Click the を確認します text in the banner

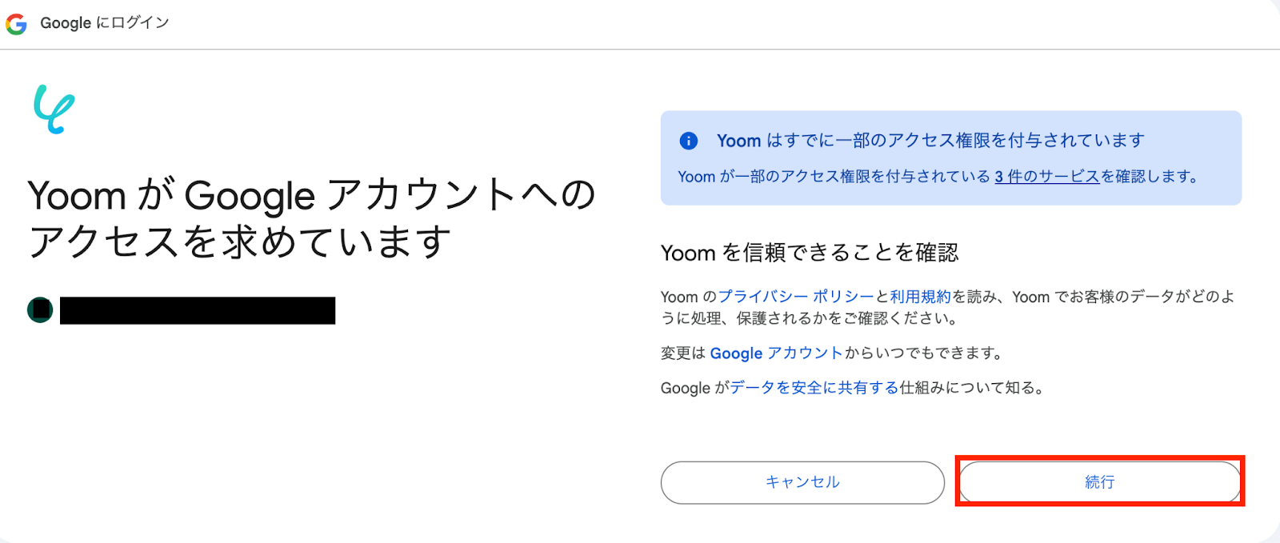pyautogui.click(x=1149, y=177)
